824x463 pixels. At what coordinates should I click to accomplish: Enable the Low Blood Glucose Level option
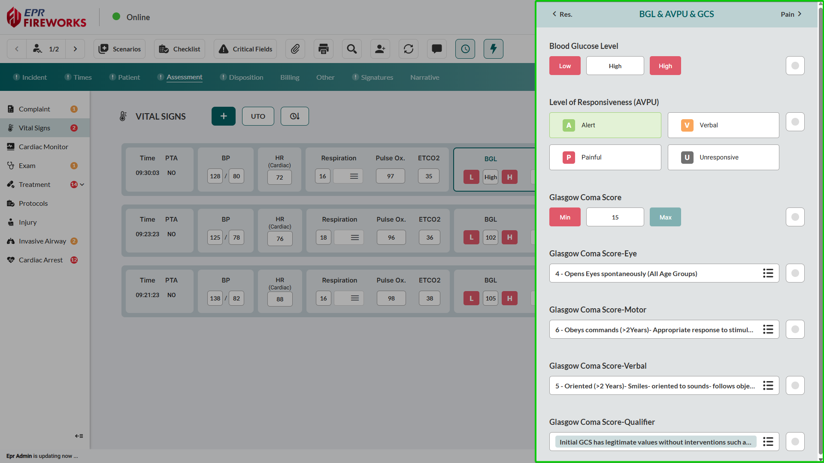[564, 66]
